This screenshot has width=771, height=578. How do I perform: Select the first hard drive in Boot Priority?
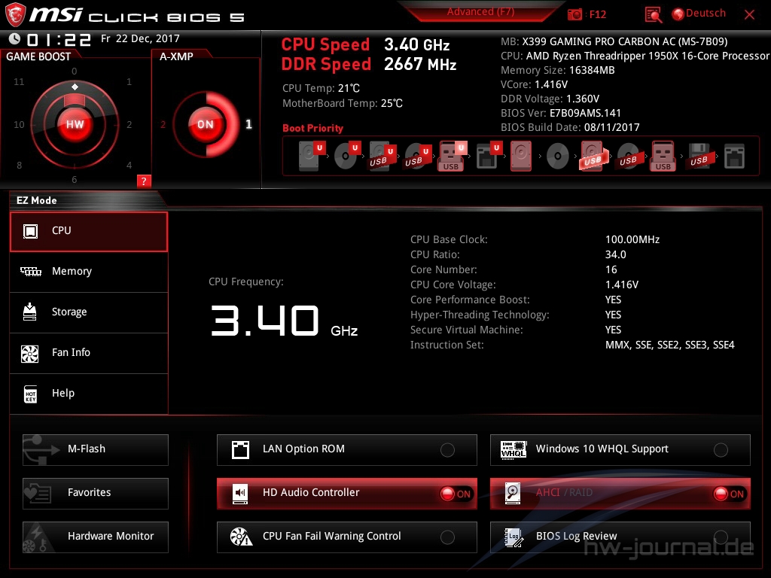point(308,156)
